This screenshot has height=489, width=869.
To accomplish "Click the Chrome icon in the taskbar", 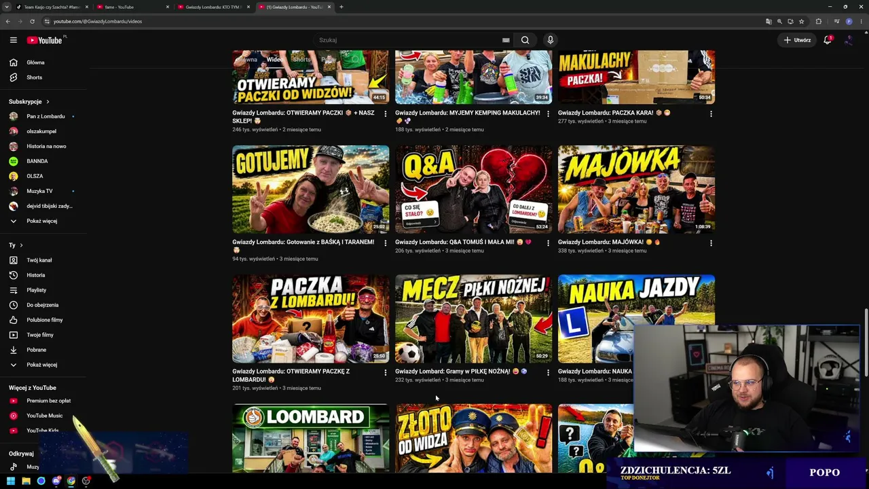I will point(71,481).
